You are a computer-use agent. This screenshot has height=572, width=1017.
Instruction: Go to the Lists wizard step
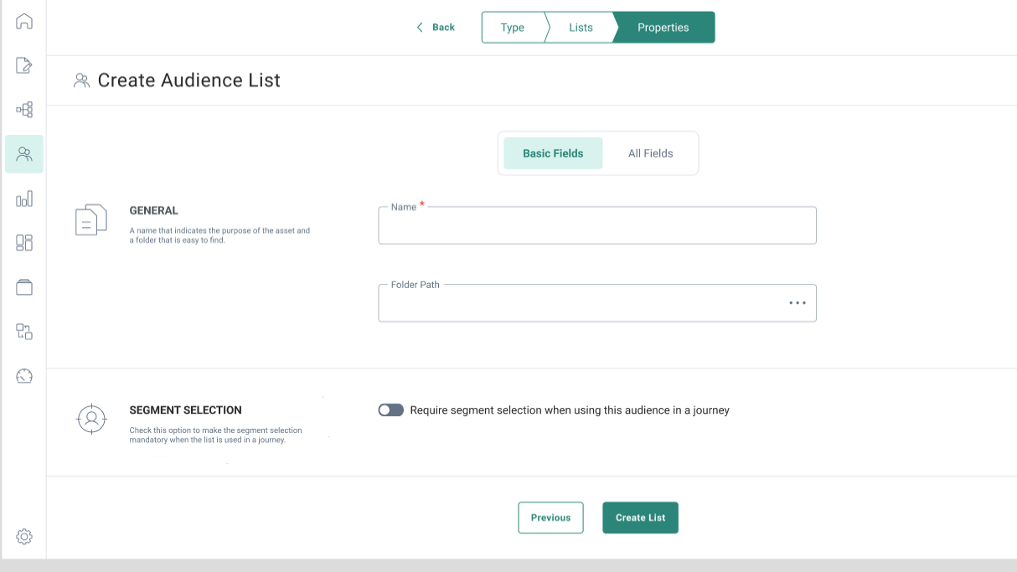[581, 28]
